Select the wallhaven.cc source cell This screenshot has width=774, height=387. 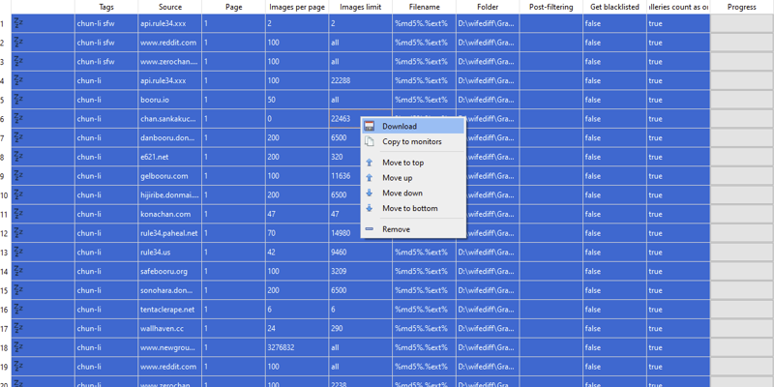coord(170,329)
